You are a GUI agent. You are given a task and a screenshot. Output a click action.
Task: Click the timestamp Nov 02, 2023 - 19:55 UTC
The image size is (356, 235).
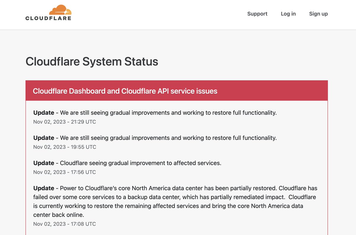point(65,147)
